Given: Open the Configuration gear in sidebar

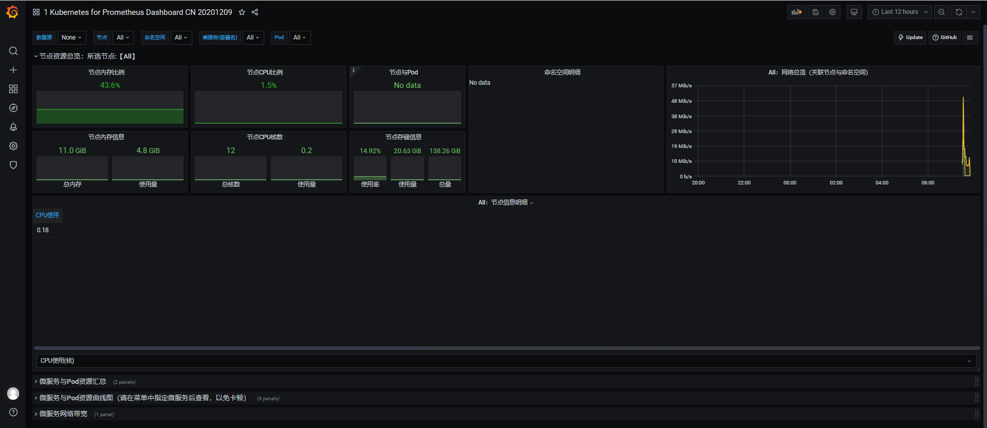Looking at the screenshot, I should (13, 146).
